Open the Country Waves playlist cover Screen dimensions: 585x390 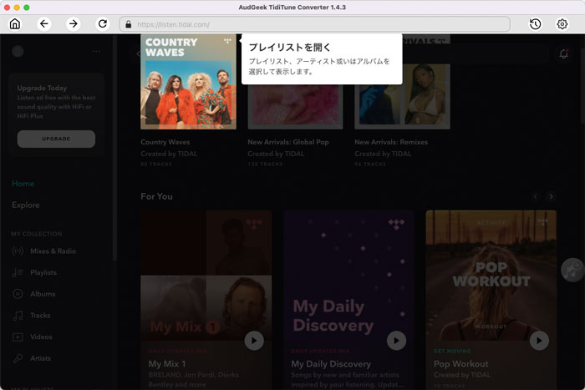[x=188, y=82]
